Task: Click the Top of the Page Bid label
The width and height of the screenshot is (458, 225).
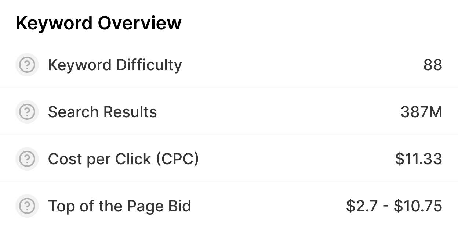Action: coord(120,206)
